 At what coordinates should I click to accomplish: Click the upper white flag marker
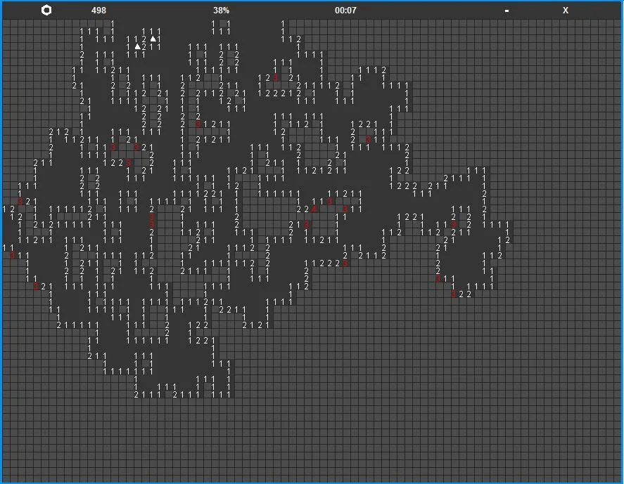coord(153,39)
